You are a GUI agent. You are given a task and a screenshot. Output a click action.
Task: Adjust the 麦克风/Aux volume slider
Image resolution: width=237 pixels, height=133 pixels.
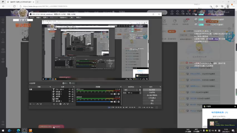[x=95, y=94]
